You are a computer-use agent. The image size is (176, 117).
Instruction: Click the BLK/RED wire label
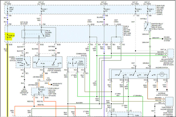35,49
